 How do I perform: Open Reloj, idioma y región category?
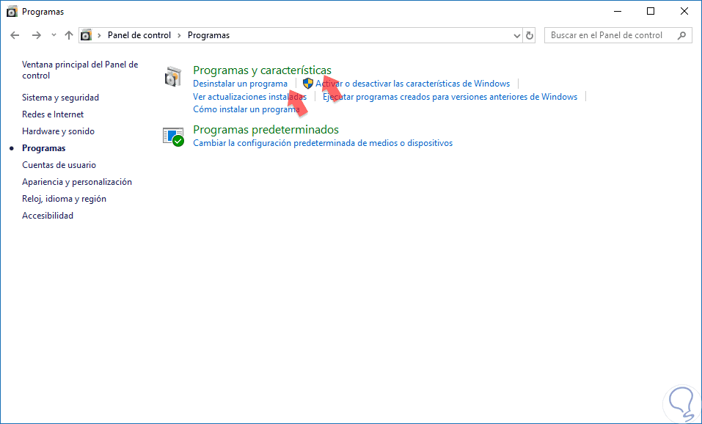[x=64, y=199]
